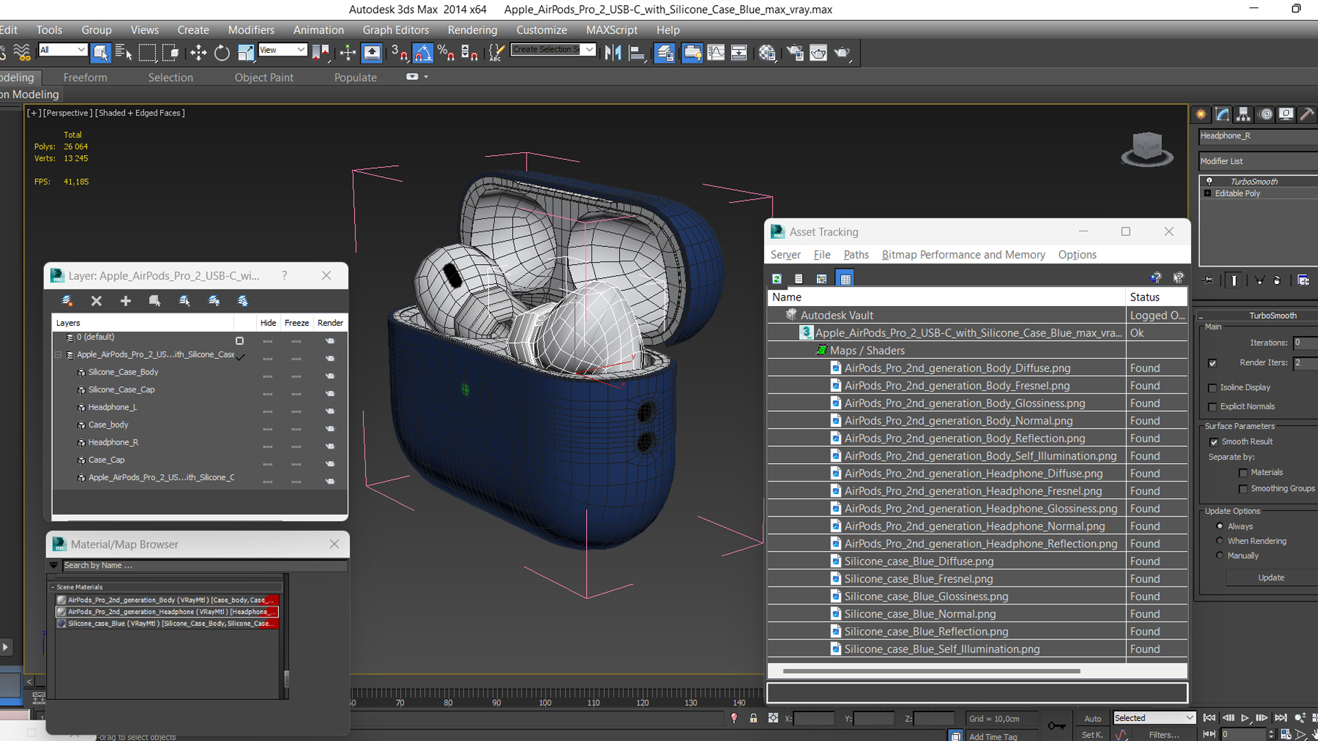Select the Scale tool
The image size is (1318, 741).
(x=245, y=53)
